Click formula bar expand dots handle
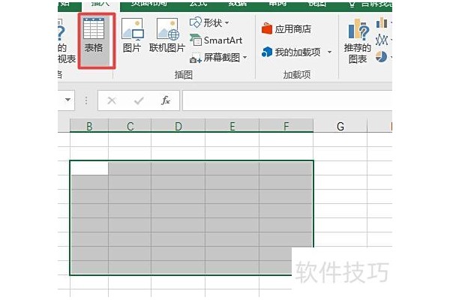450x300 pixels. tap(86, 100)
